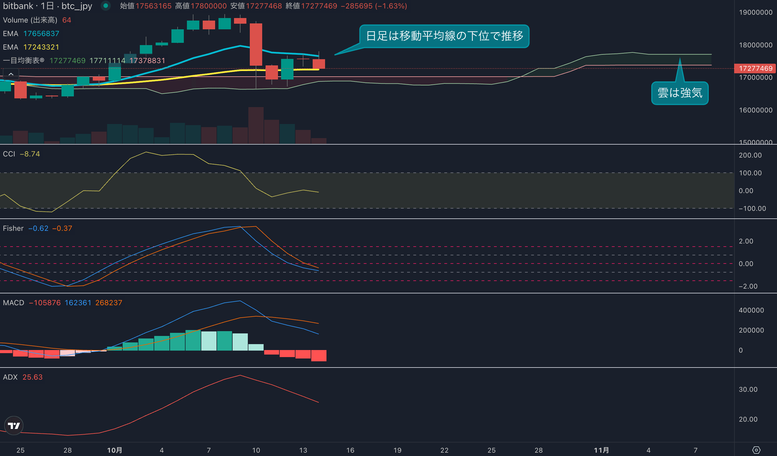Click the green market status dot
This screenshot has width=777, height=456.
(x=106, y=6)
